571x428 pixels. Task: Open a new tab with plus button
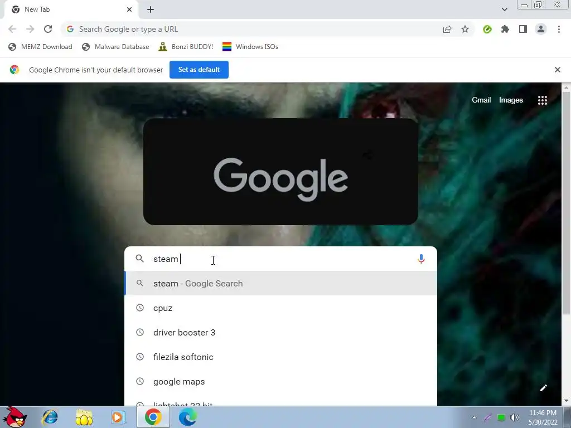pos(151,9)
